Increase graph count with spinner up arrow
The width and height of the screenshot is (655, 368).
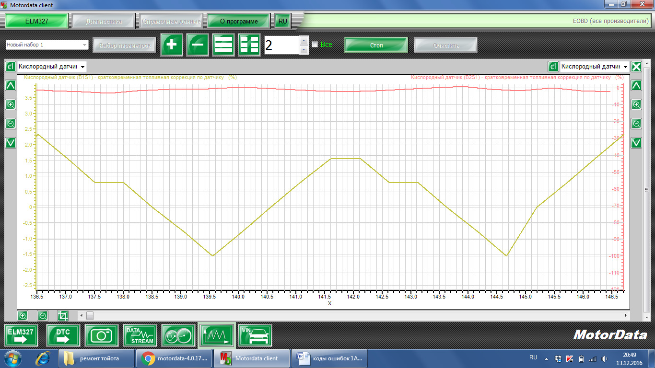[304, 40]
